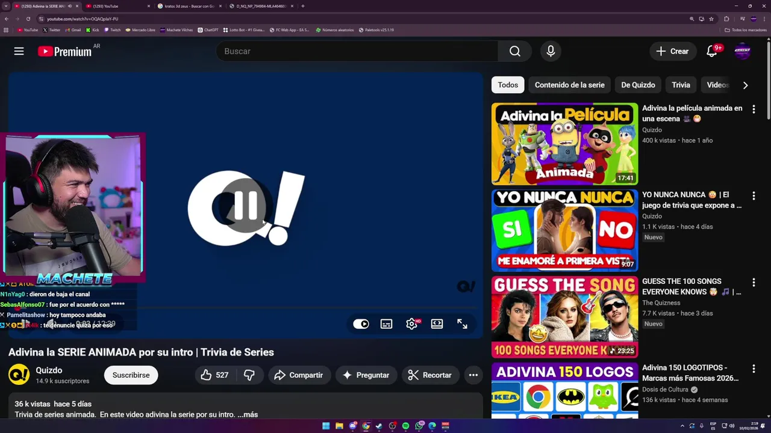Click the video title text
Image resolution: width=771 pixels, height=433 pixels.
tap(141, 352)
